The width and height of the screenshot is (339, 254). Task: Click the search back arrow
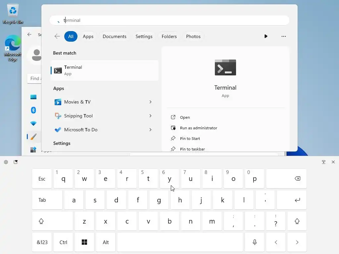(57, 36)
